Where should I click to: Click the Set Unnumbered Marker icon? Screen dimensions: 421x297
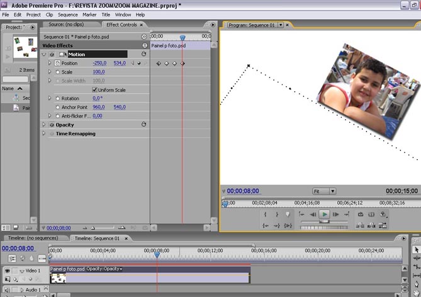(288, 215)
